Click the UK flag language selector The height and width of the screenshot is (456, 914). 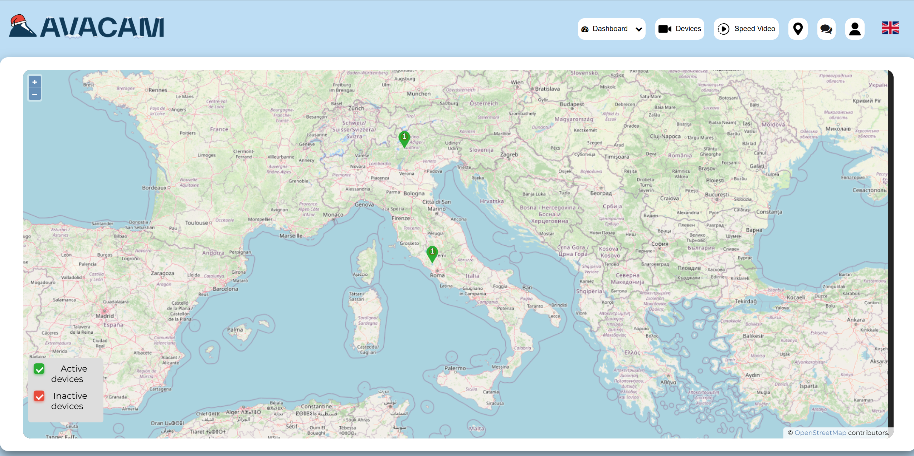pos(890,28)
